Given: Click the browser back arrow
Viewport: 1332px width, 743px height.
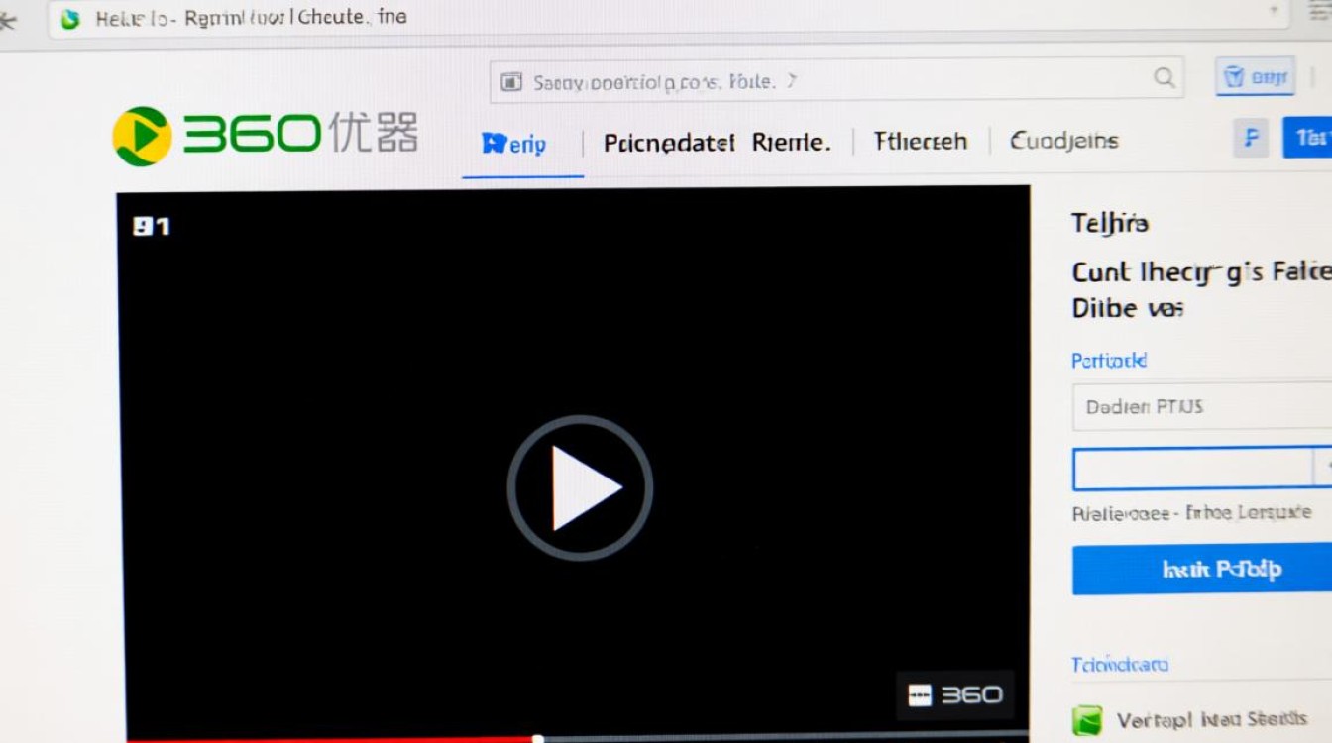Looking at the screenshot, I should [x=8, y=20].
